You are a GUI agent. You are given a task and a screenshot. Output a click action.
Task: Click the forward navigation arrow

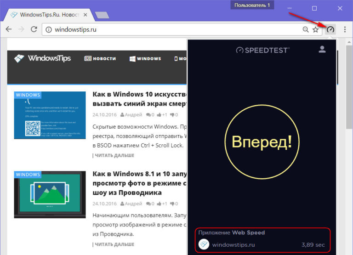(21, 29)
